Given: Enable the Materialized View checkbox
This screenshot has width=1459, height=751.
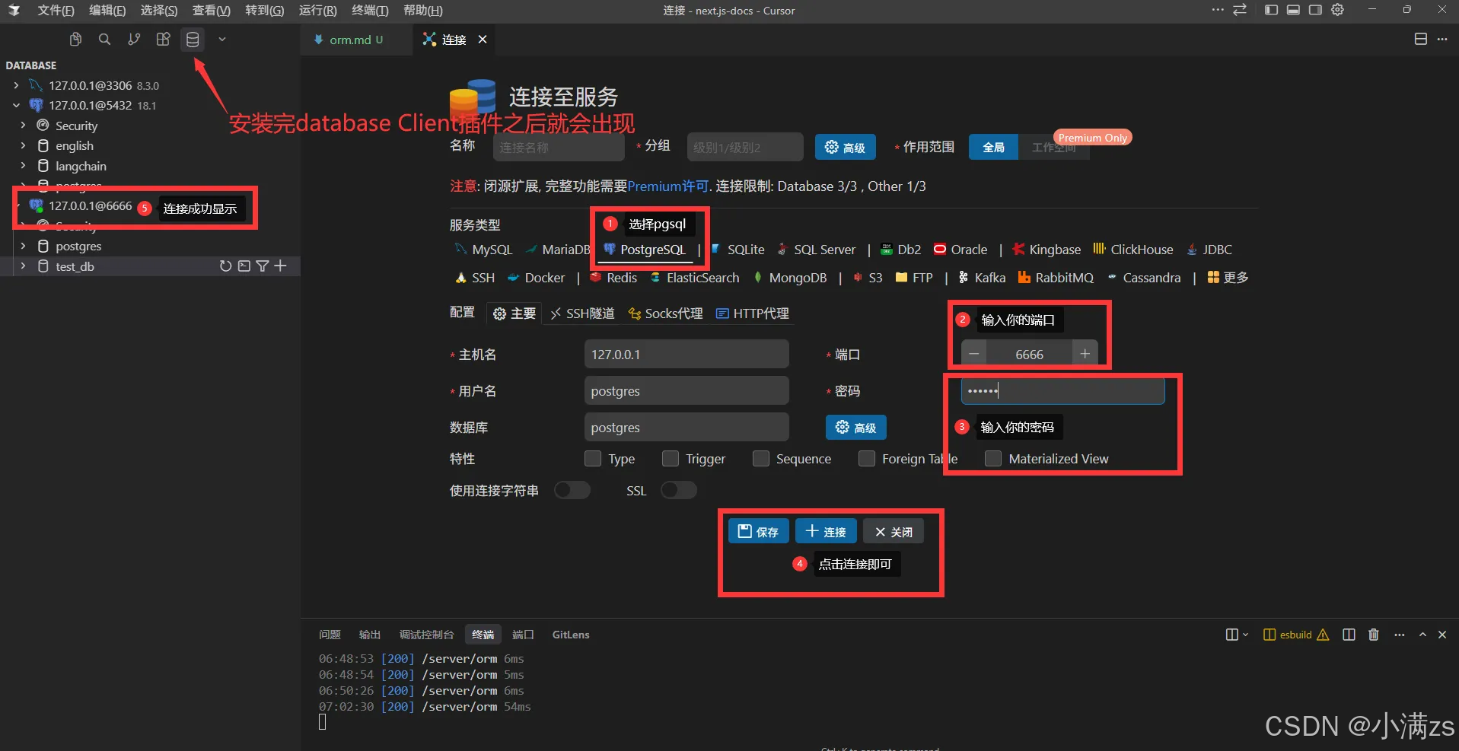Looking at the screenshot, I should click(x=993, y=459).
